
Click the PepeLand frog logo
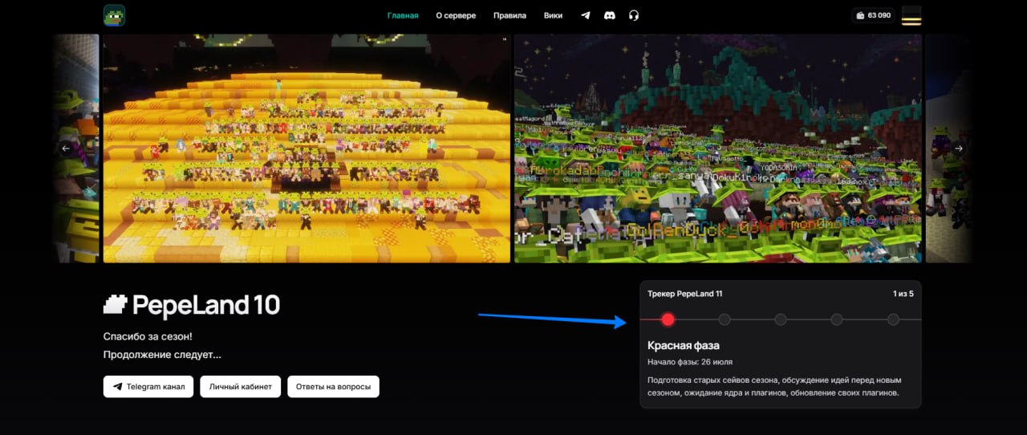point(114,15)
